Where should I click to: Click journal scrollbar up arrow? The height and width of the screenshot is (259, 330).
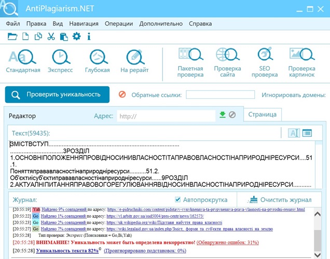click(x=318, y=214)
